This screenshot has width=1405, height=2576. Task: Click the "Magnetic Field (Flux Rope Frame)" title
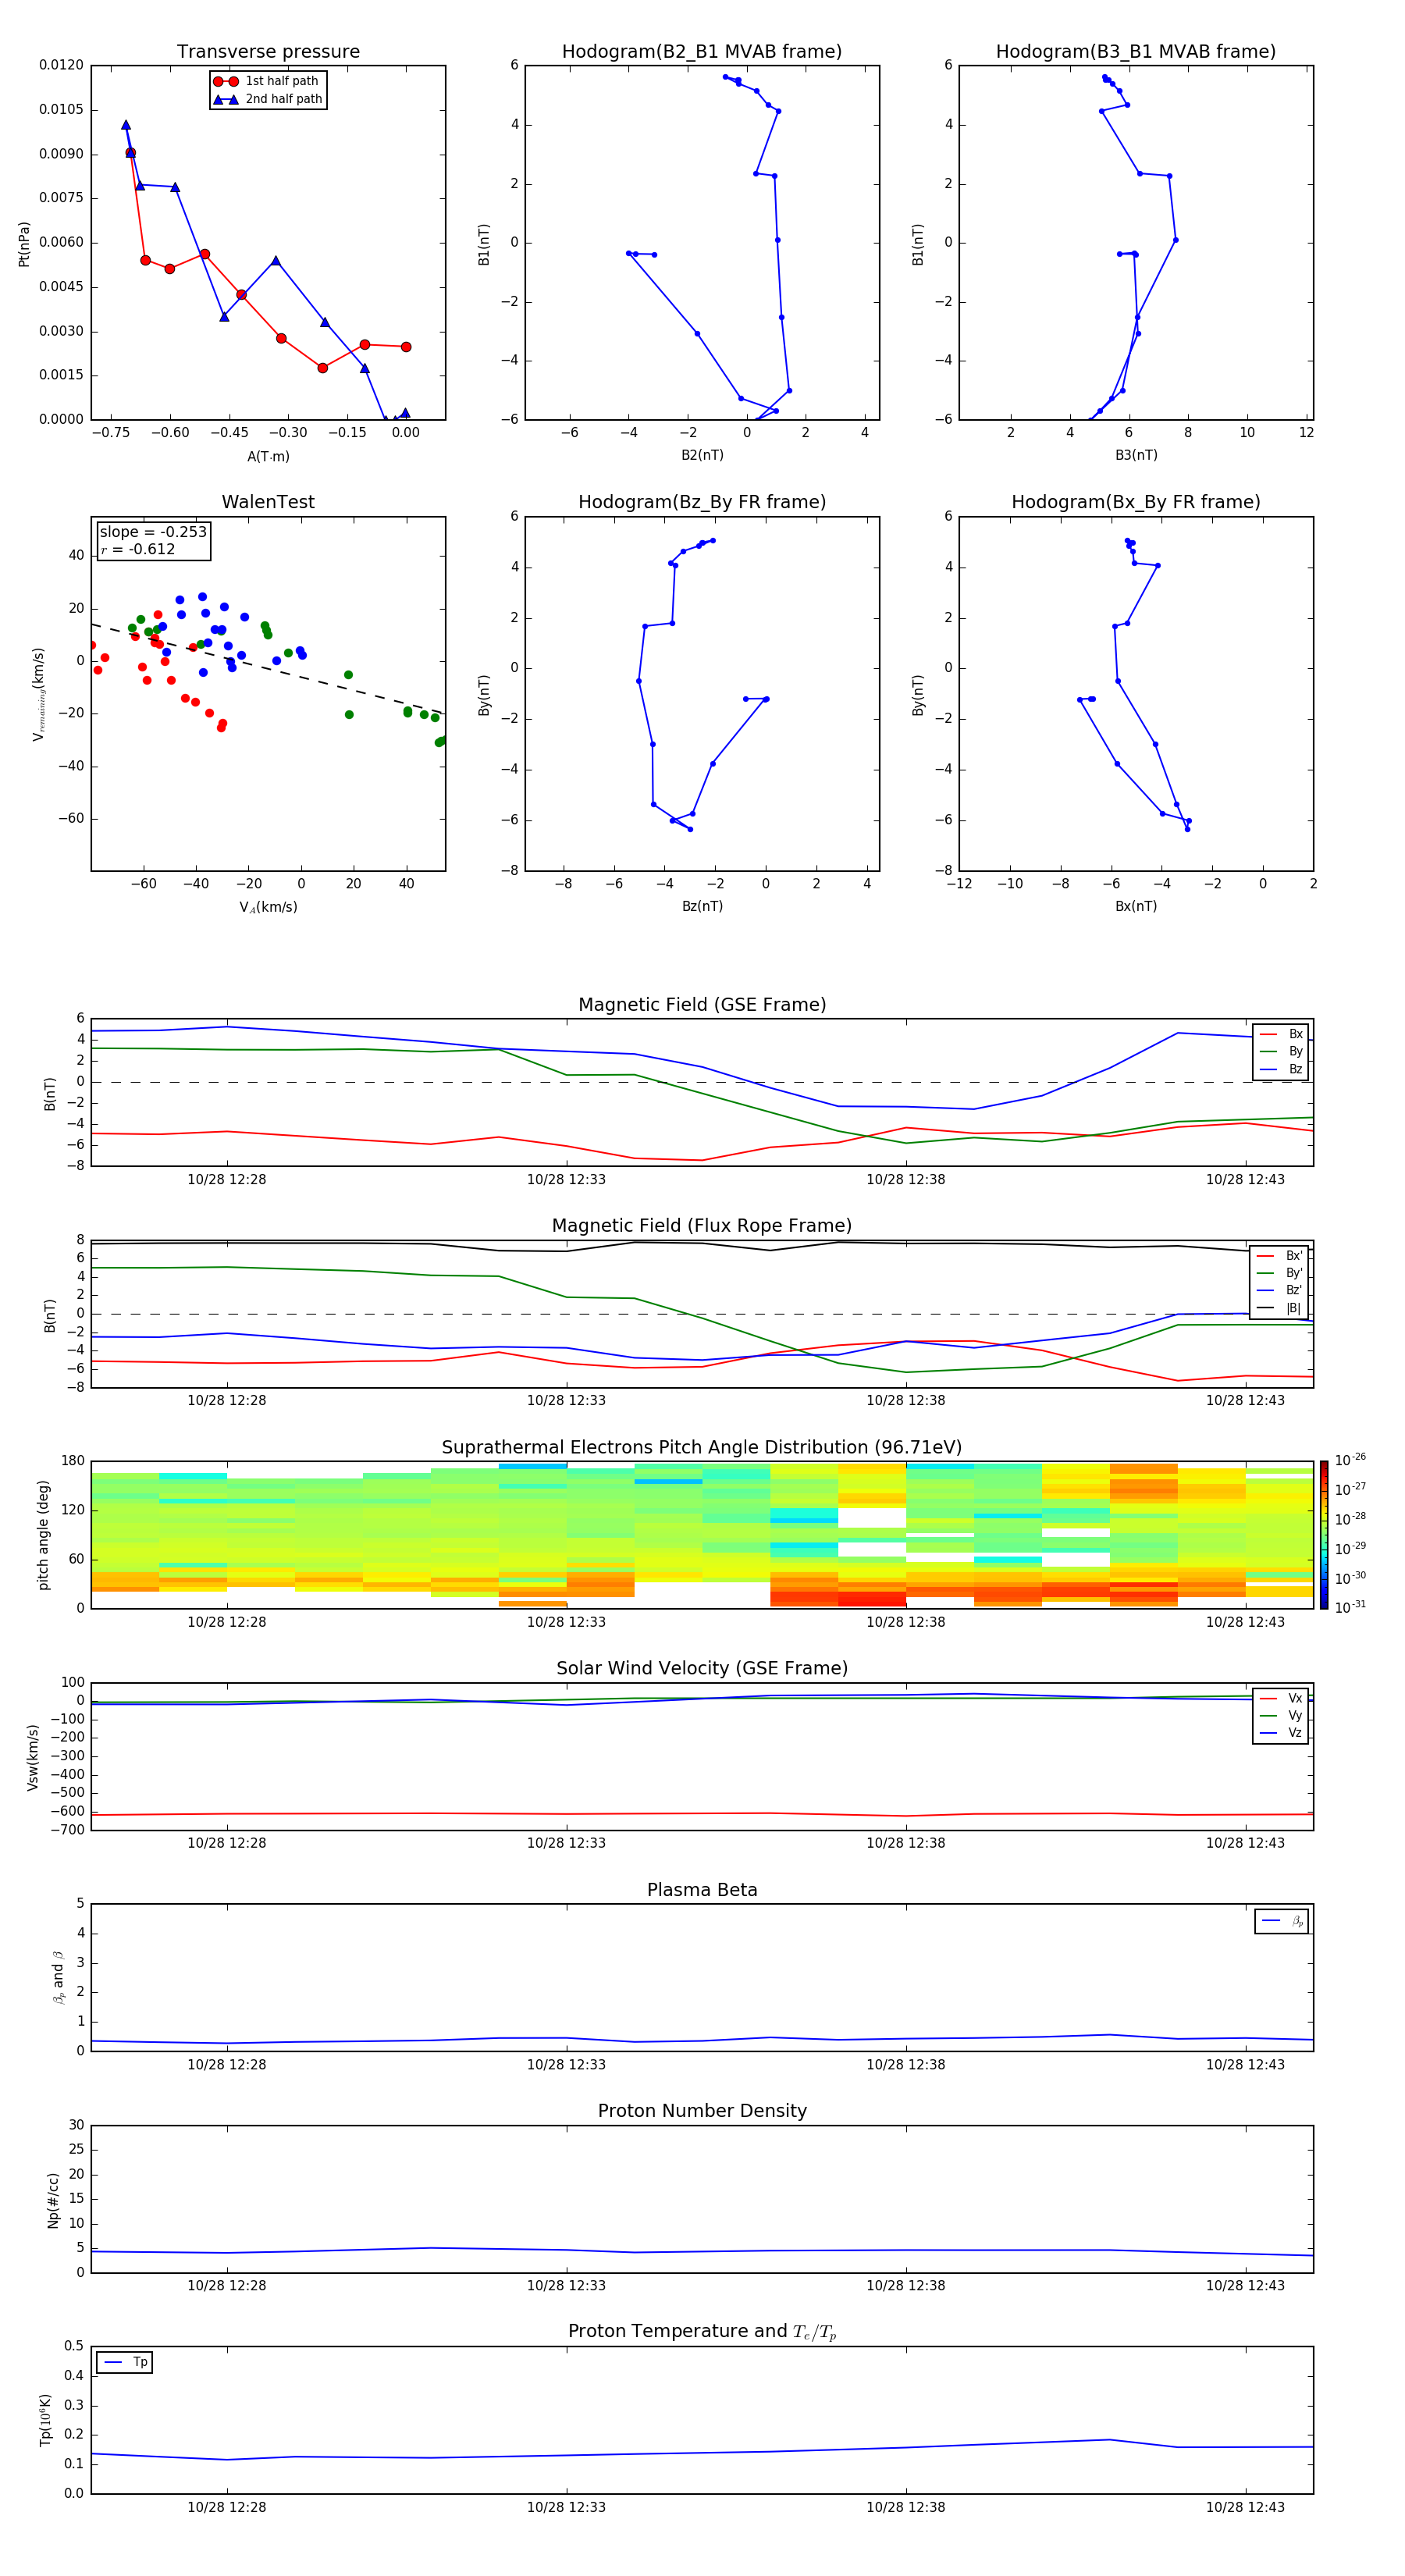[702, 1226]
